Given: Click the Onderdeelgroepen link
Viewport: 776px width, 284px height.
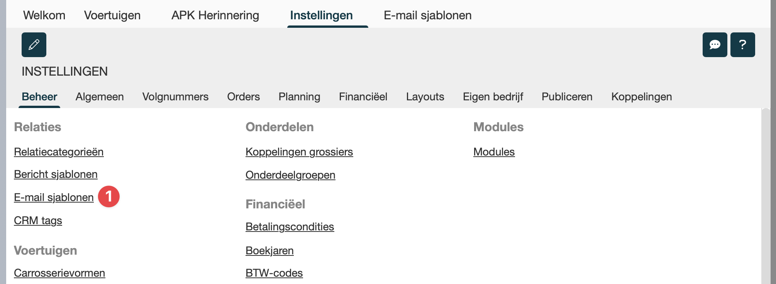Looking at the screenshot, I should [x=290, y=175].
